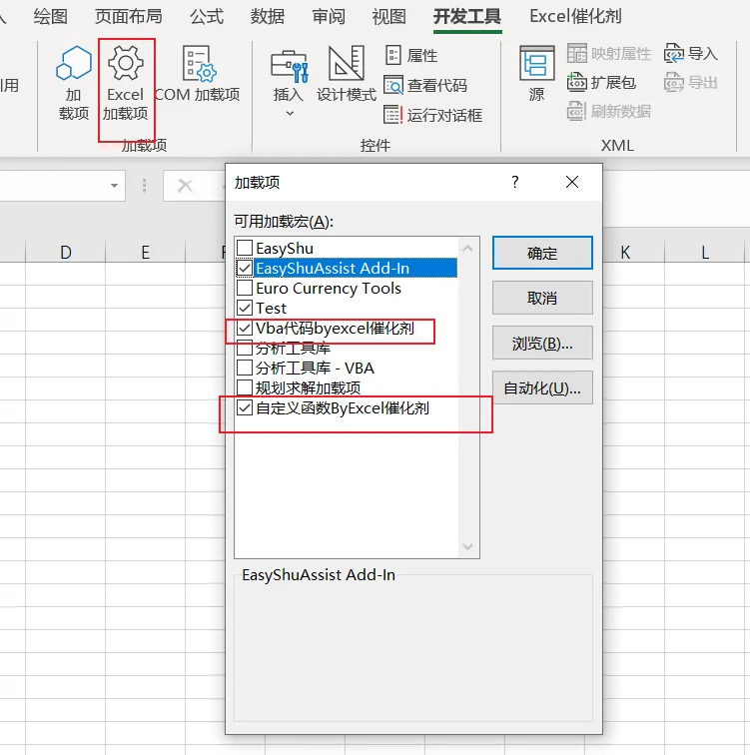Screen dimensions: 750x755
Task: Click the add-ins list scroll down arrow
Action: pyautogui.click(x=467, y=546)
